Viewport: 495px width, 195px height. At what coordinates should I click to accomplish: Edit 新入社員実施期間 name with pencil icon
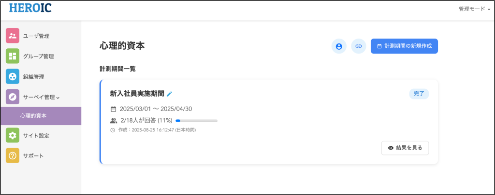[x=170, y=94]
